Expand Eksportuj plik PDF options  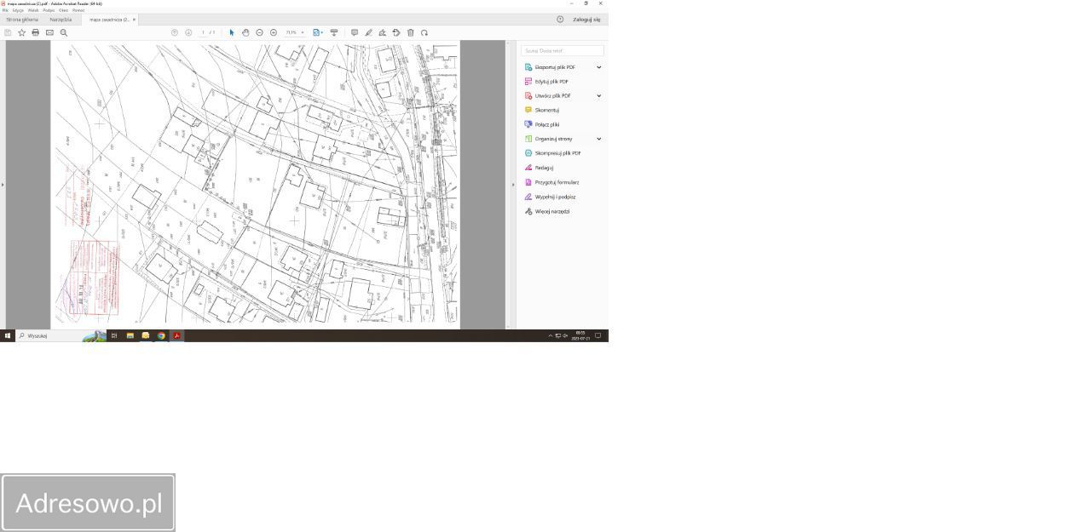pos(598,67)
